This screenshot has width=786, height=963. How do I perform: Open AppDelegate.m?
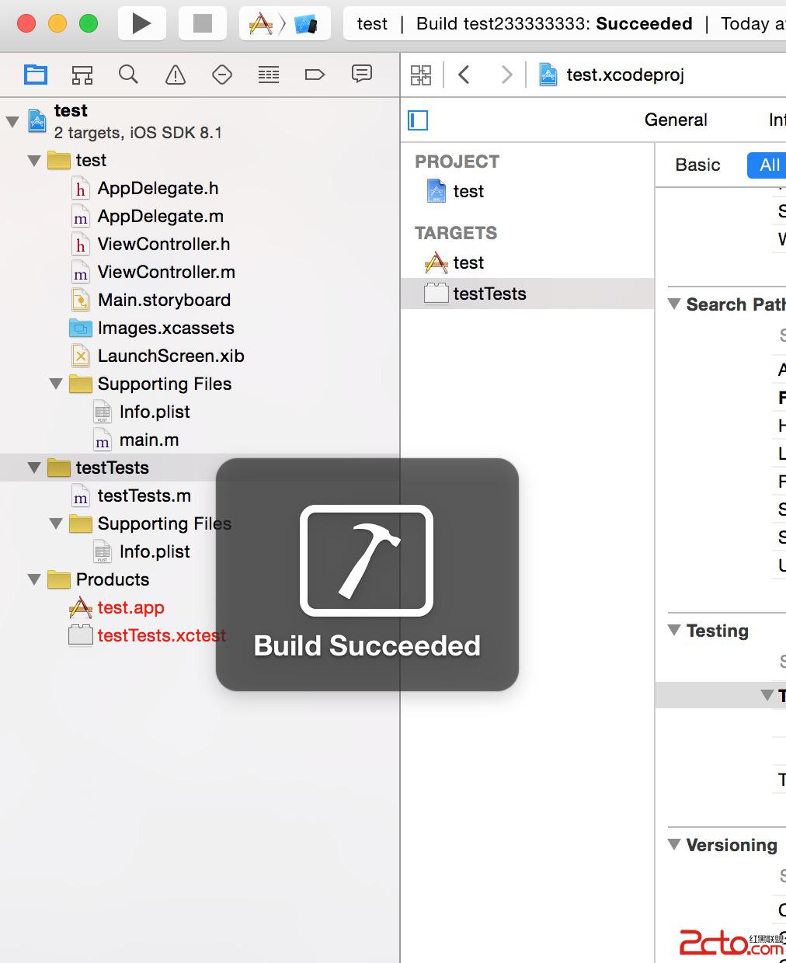point(160,216)
